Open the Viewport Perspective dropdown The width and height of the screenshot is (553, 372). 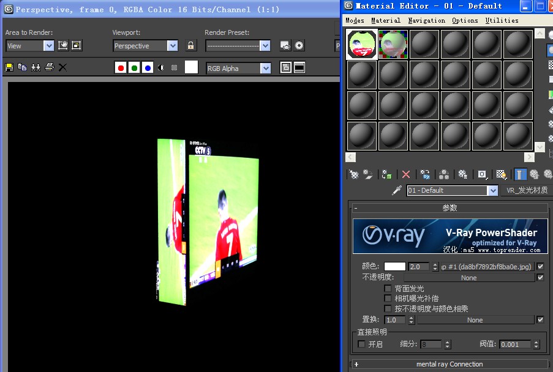[173, 46]
